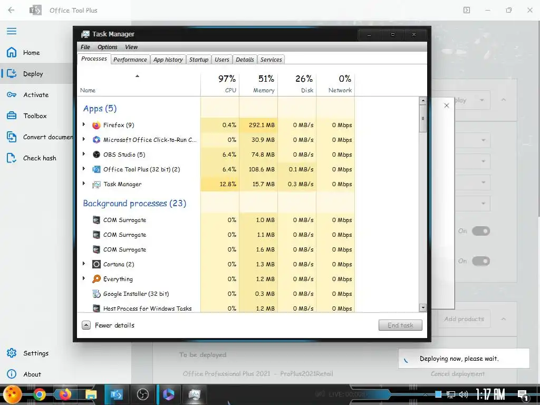This screenshot has width=540, height=405.
Task: Select the OBS Studio process icon
Action: (96, 155)
